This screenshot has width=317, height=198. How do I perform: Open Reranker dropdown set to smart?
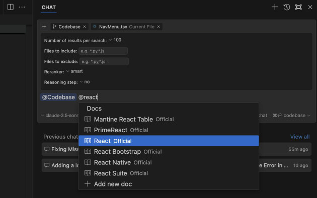tap(74, 71)
